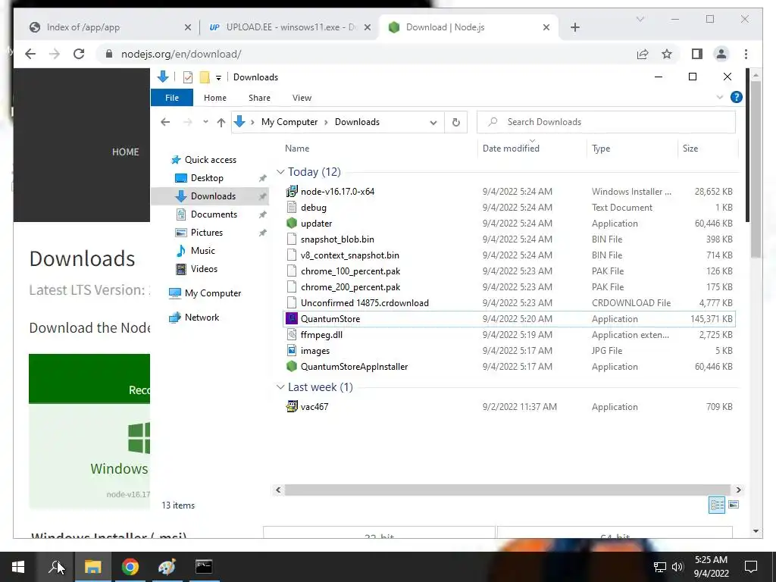The height and width of the screenshot is (582, 776).
Task: Open Command Prompt from taskbar
Action: pos(204,567)
